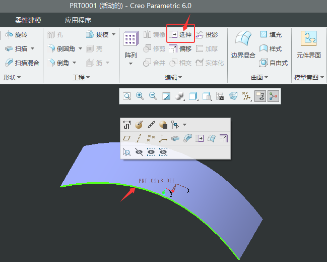Click the 倒角 (Chamfer) tool
Image resolution: width=327 pixels, height=262 pixels.
pos(58,63)
